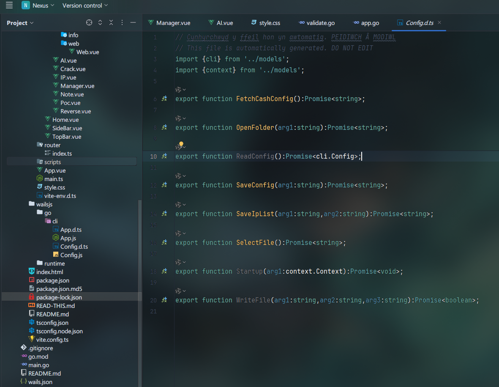Open vite-env.d.ts from the project tree
Viewport: 499px width, 387px height.
[56, 196]
